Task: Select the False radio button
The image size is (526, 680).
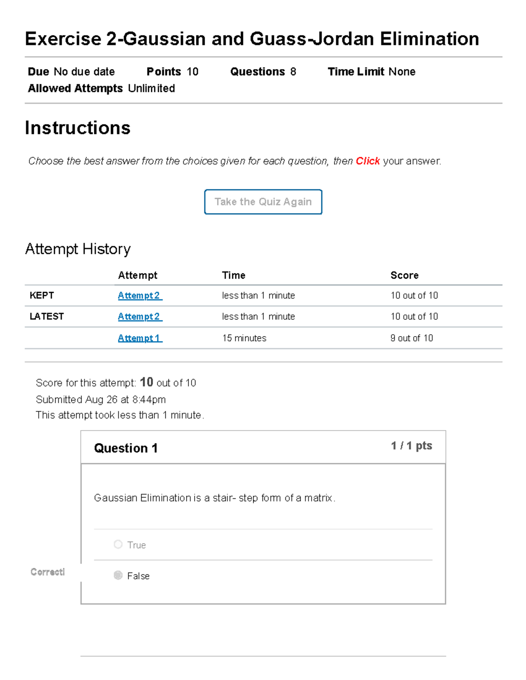Action: point(118,575)
